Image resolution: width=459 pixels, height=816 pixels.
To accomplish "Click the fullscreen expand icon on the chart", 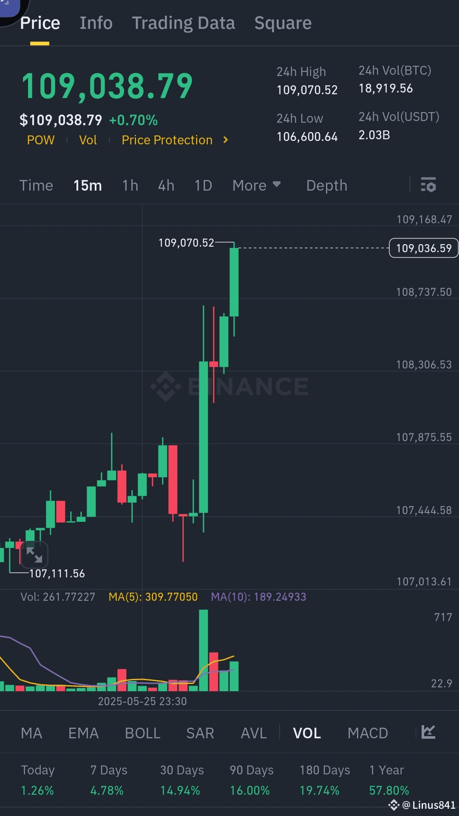I will (35, 554).
